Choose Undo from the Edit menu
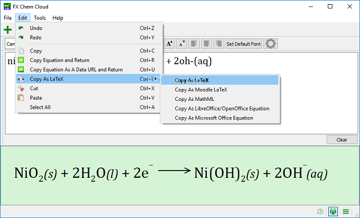 (x=89, y=28)
